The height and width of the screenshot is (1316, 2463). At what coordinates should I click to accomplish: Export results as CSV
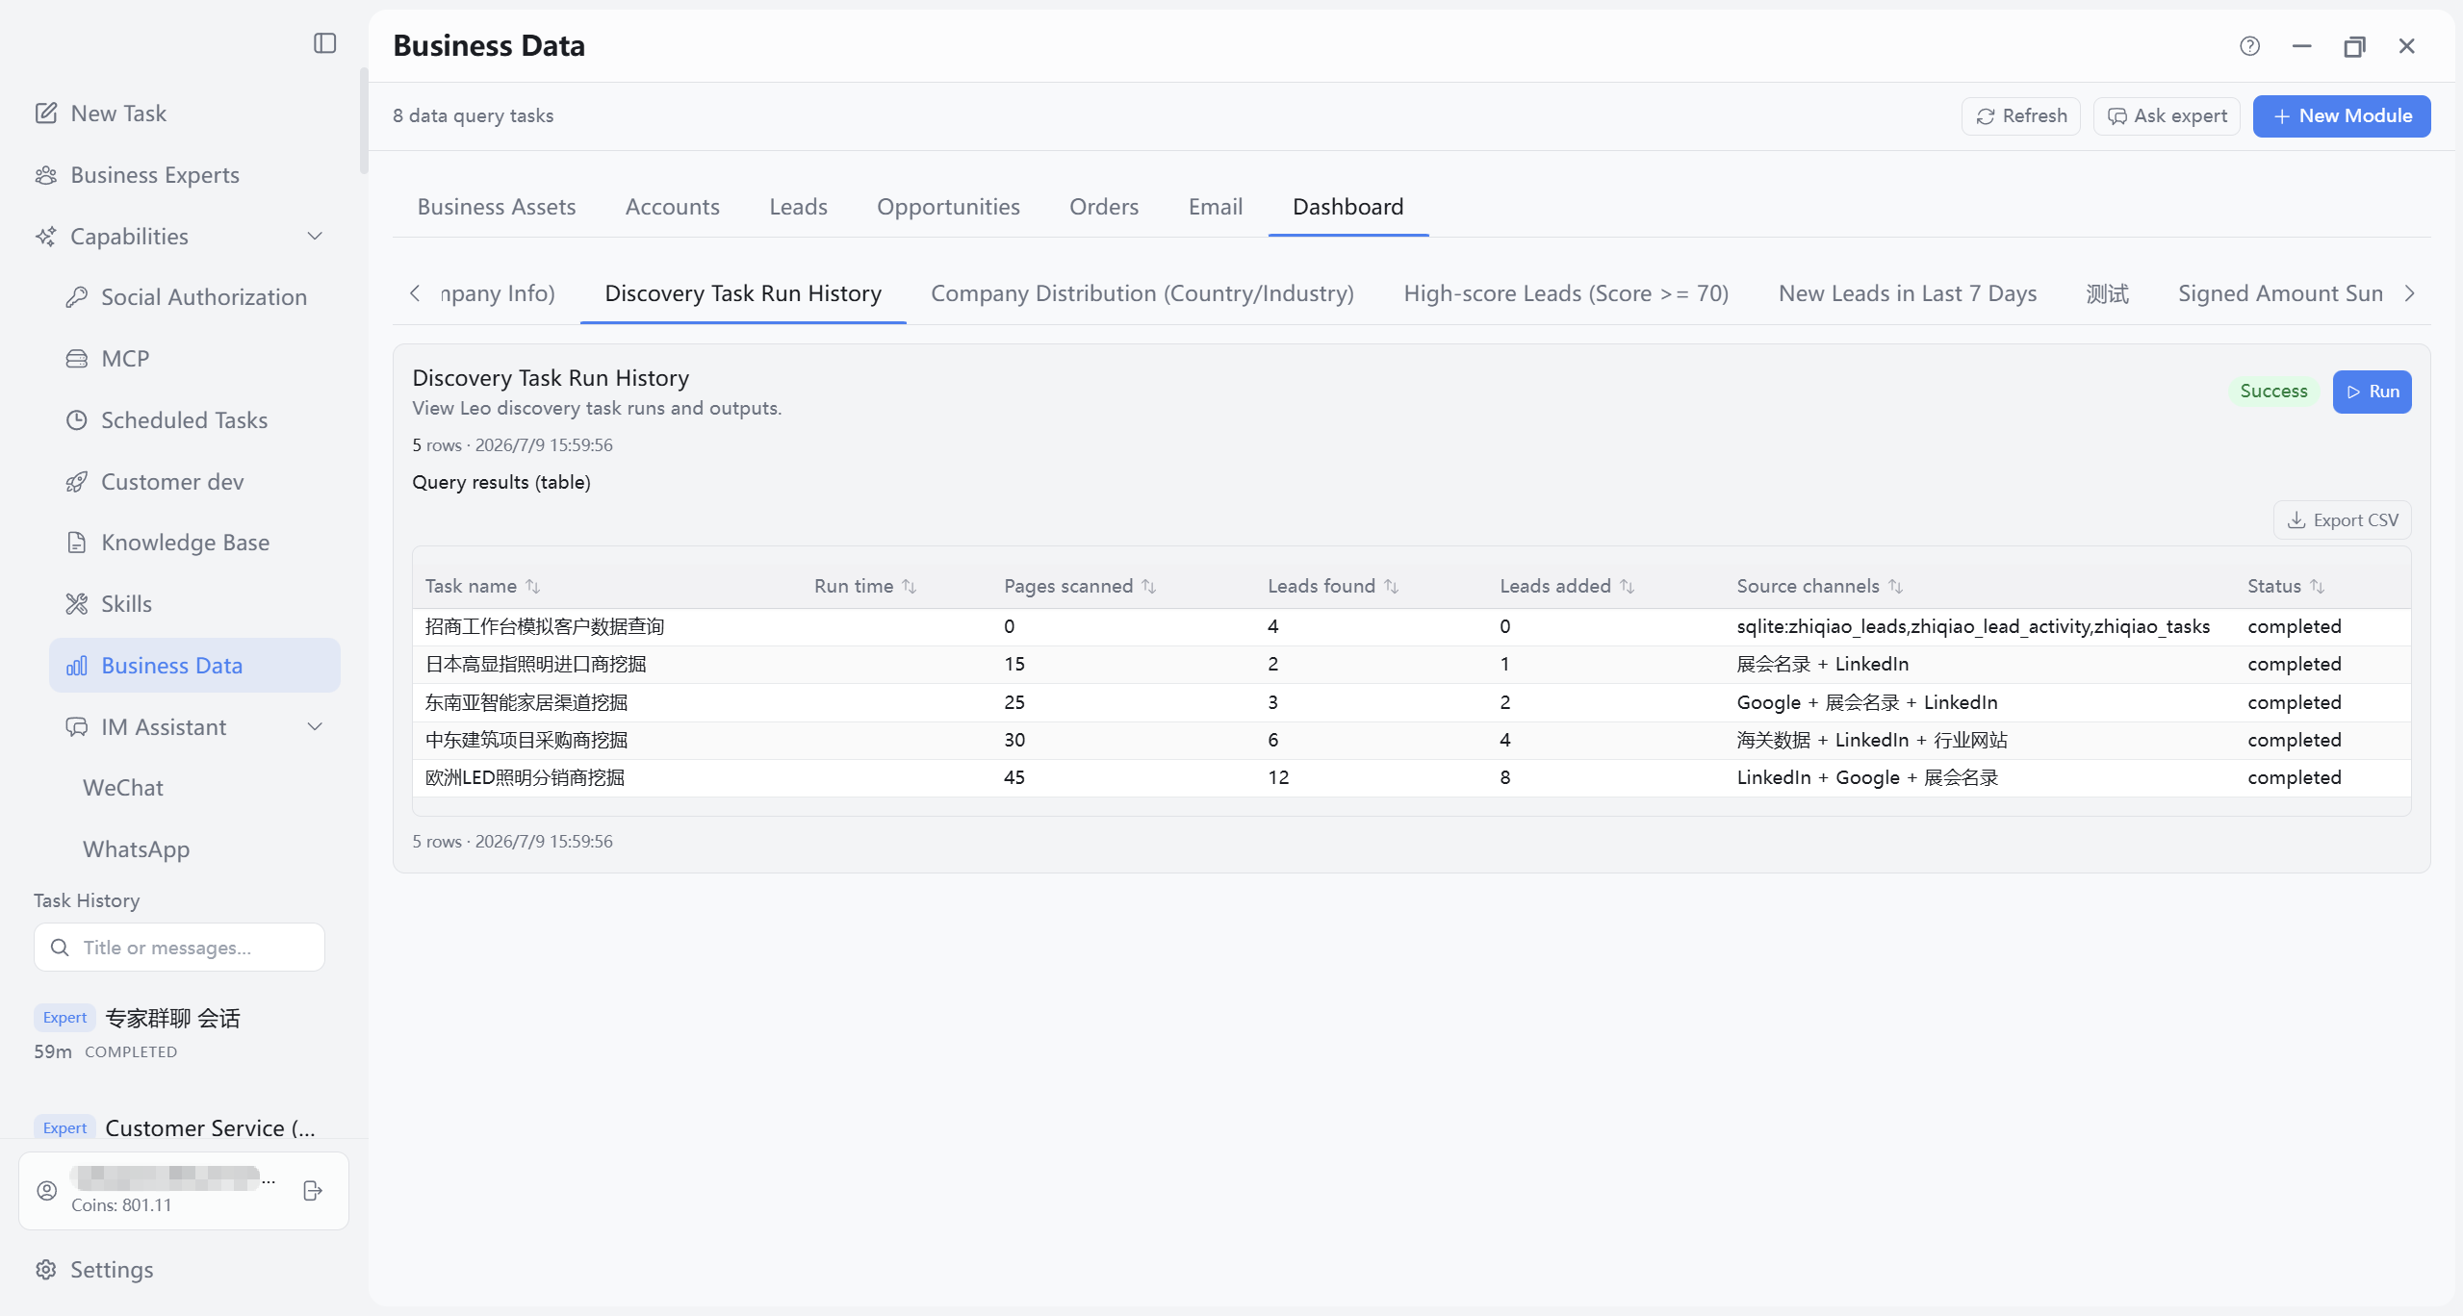2342,520
